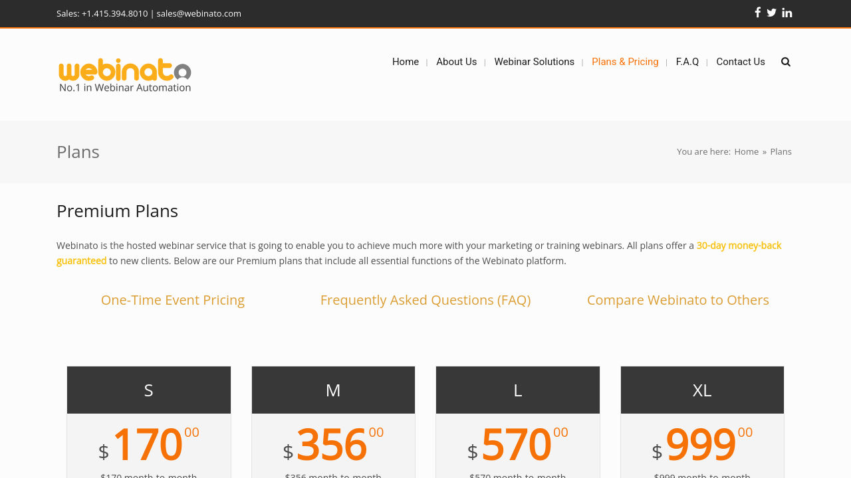
Task: Go to Home in navigation menu
Action: coord(406,62)
